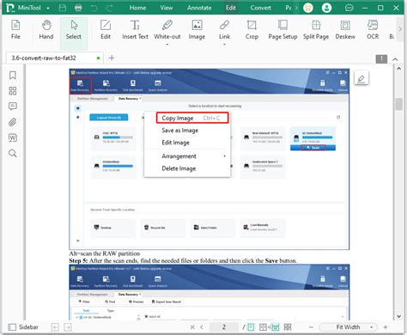Viewport: 407px width, 335px height.
Task: Click the scrollbar up arrow
Action: [x=399, y=69]
